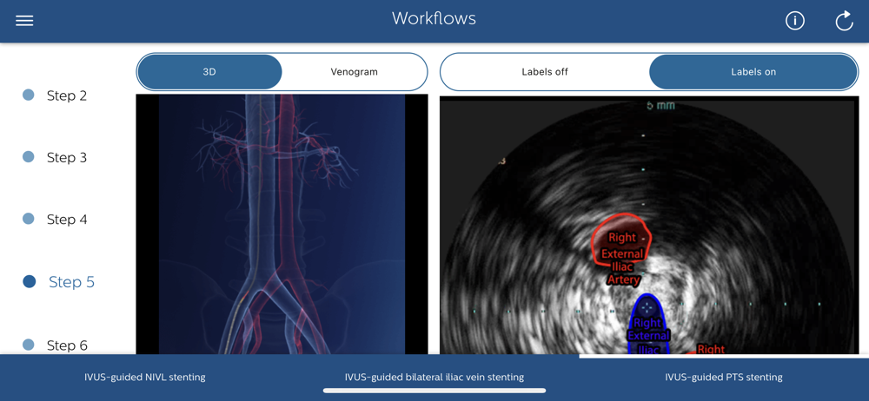
Task: Open IVUS-guided NIVL stenting workflow
Action: [x=145, y=378]
